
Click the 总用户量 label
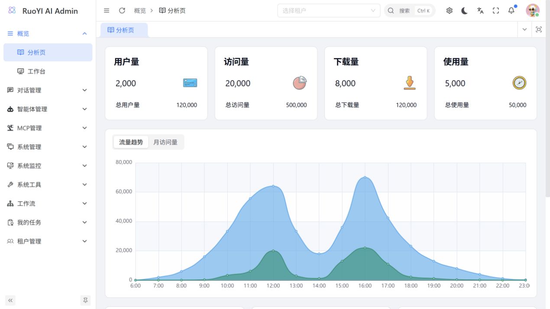[x=128, y=105]
